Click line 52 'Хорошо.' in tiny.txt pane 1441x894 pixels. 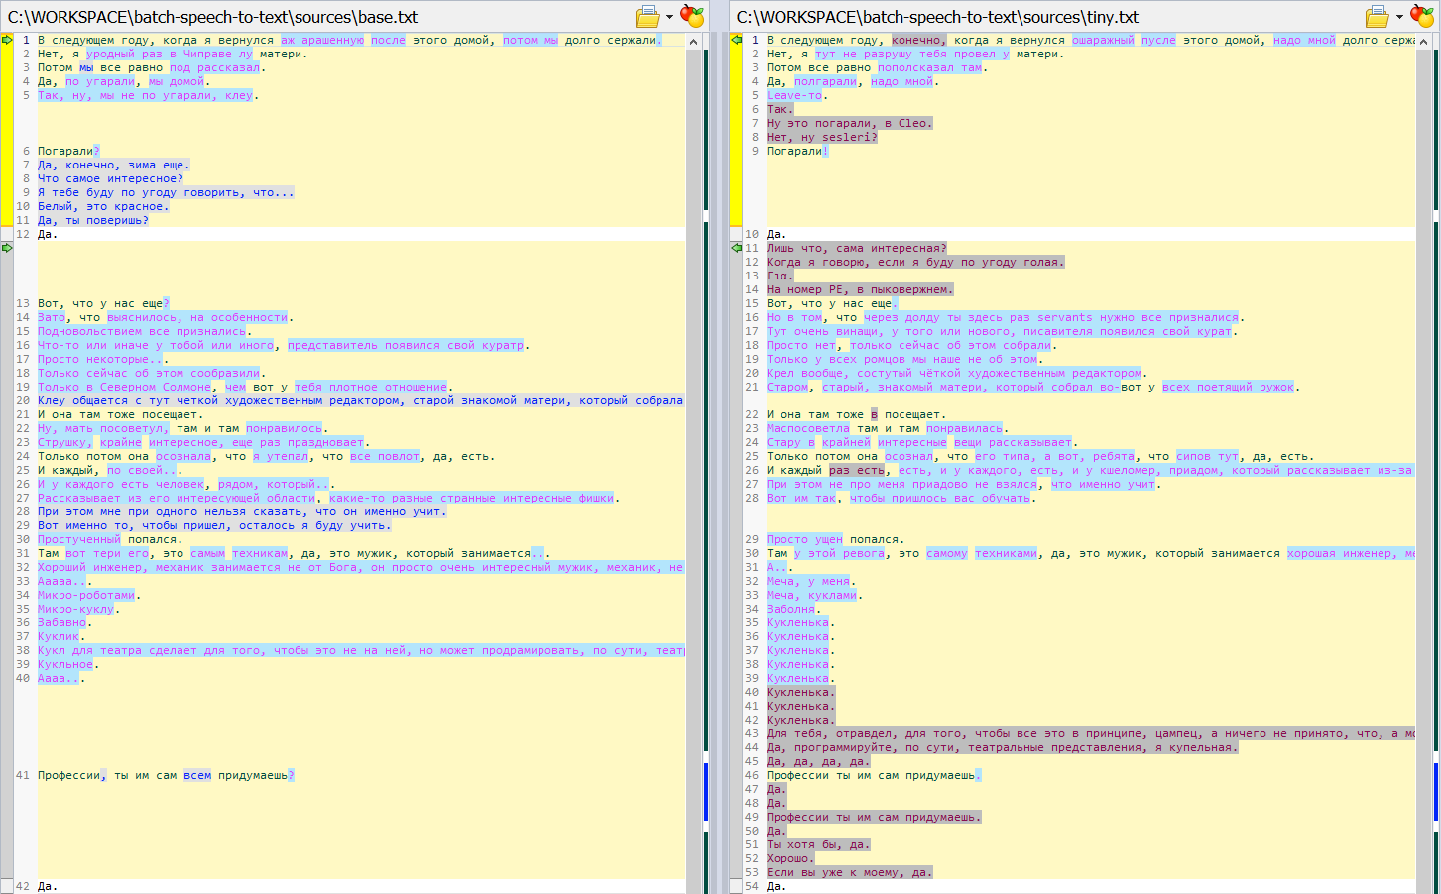(x=788, y=859)
